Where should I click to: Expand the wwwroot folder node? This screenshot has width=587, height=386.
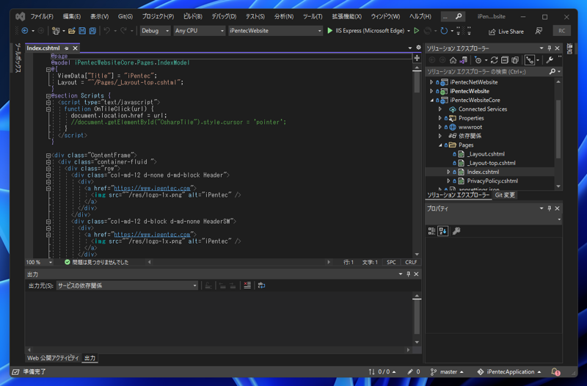pos(440,127)
